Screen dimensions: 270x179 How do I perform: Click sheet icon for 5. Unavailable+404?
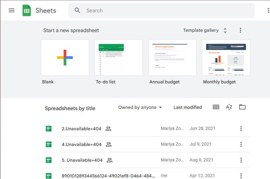coord(49,160)
